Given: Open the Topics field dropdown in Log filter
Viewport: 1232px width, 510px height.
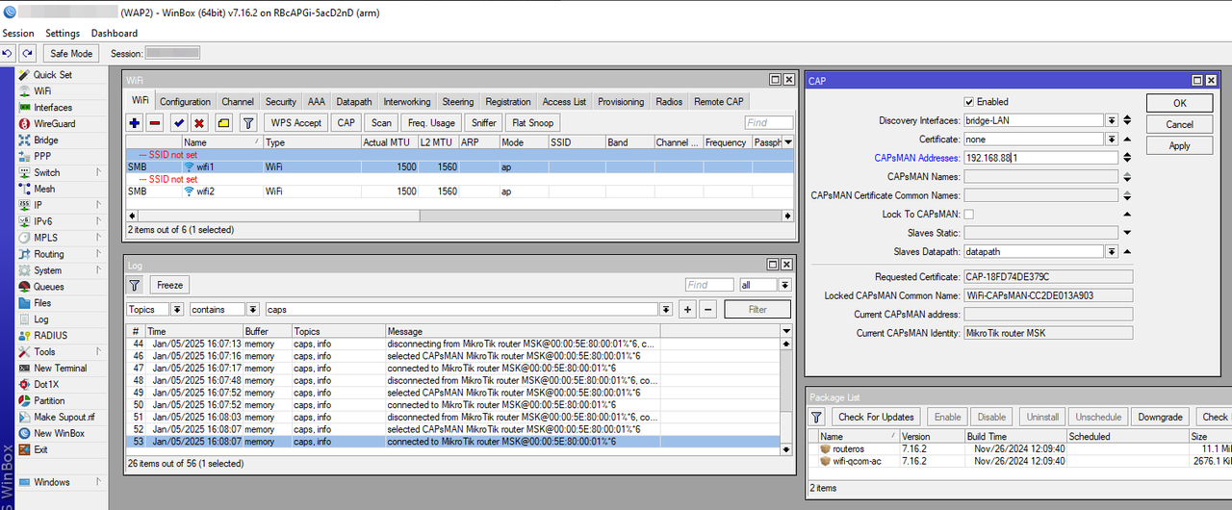Looking at the screenshot, I should [x=177, y=310].
